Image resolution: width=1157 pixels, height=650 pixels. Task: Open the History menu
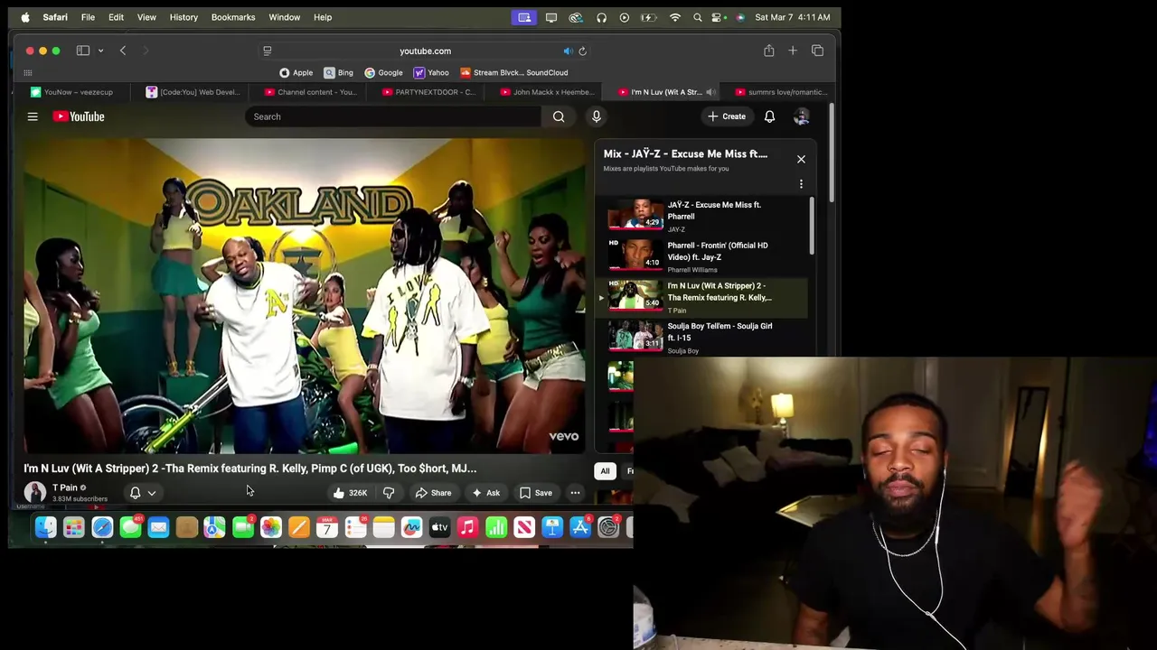(x=183, y=17)
